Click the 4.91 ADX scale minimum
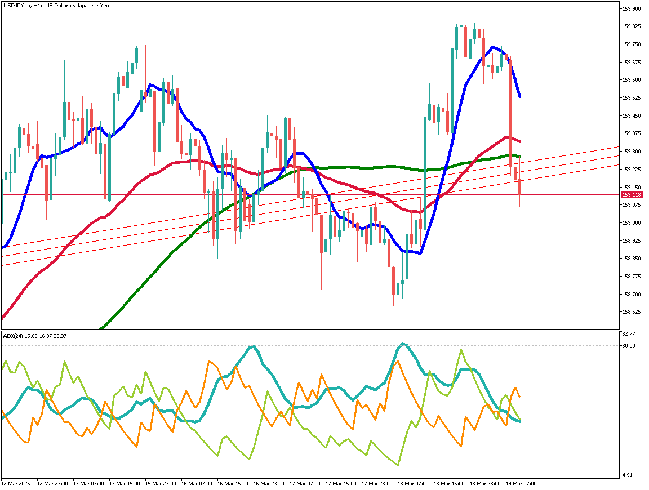Image resolution: width=649 pixels, height=490 pixels. [627, 475]
